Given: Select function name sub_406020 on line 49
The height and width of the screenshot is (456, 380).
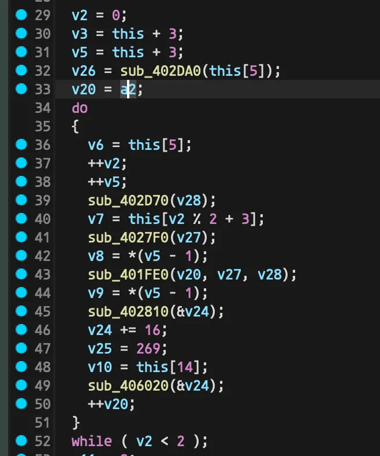Looking at the screenshot, I should coord(128,385).
